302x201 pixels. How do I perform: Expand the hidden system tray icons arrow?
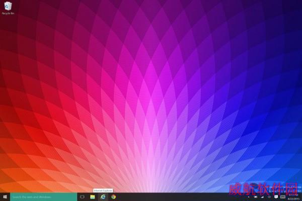click(249, 197)
